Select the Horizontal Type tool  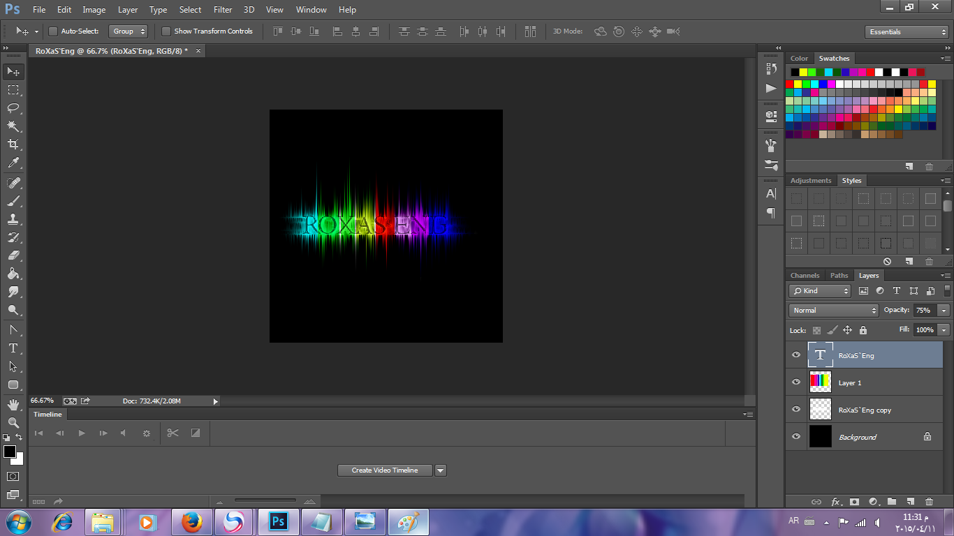click(13, 348)
